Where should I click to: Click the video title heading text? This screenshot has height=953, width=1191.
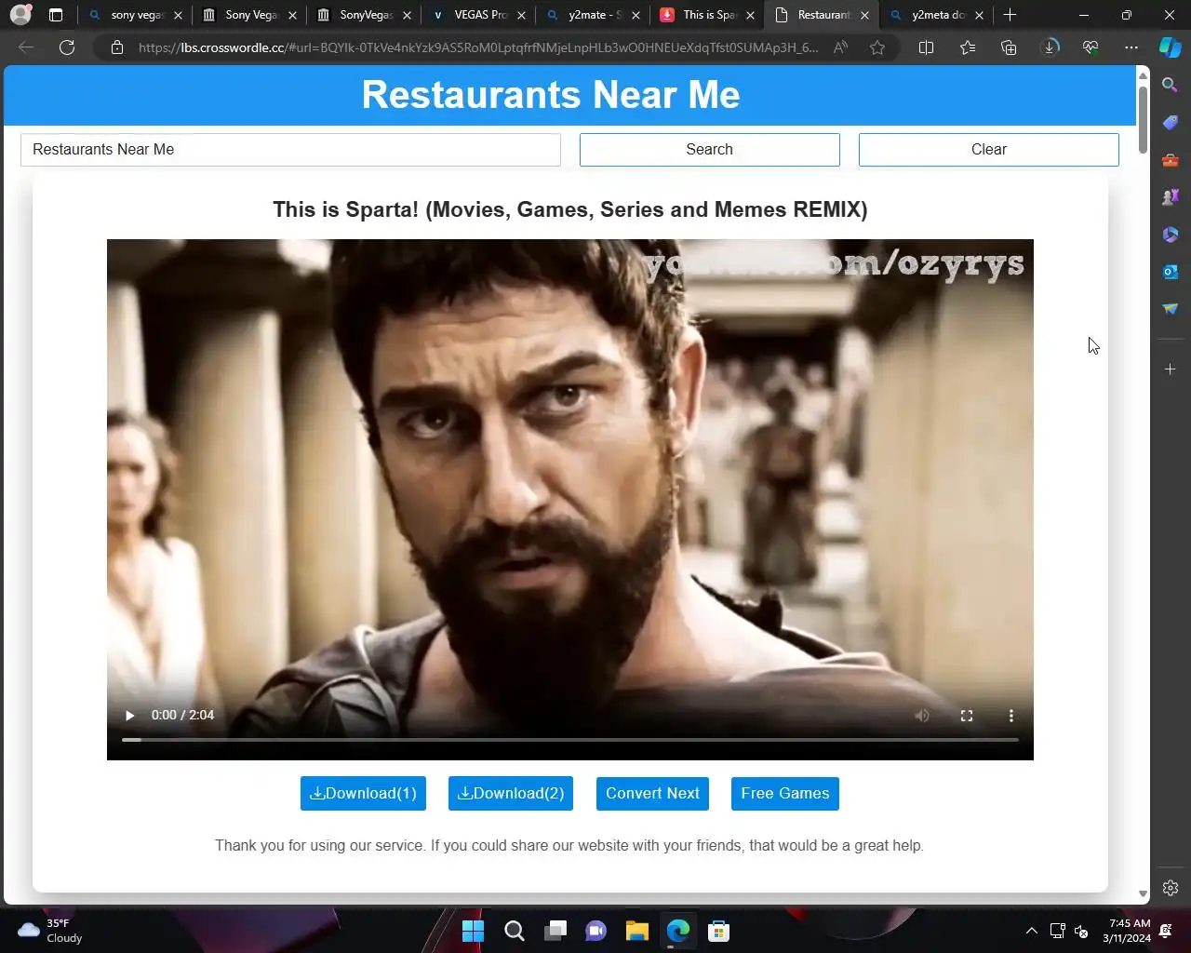click(x=570, y=209)
